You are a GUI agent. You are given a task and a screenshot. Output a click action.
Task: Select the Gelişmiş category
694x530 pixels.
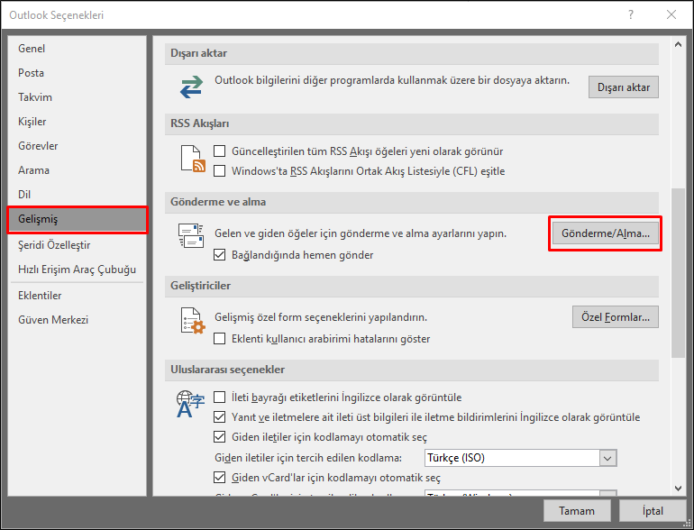coord(77,219)
